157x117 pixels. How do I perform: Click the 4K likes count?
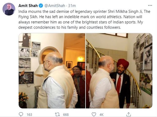pos(102,114)
